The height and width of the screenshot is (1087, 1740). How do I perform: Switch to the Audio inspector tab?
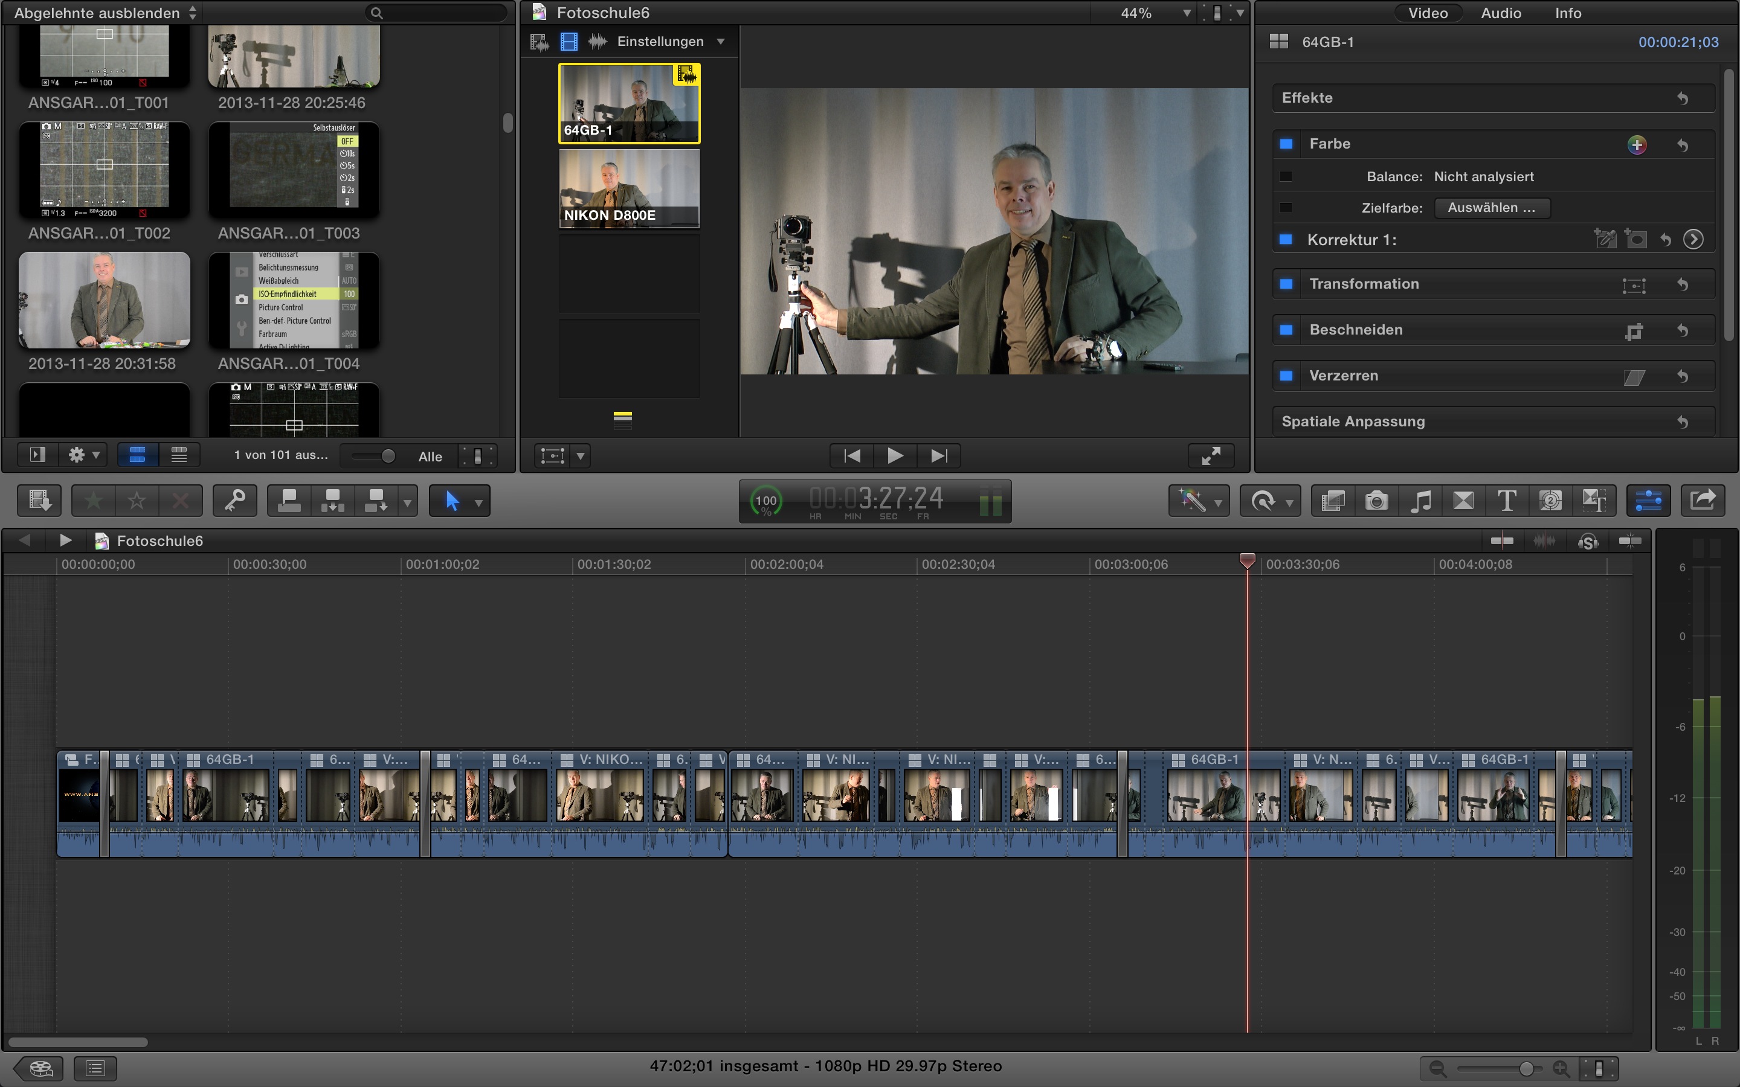[1501, 13]
